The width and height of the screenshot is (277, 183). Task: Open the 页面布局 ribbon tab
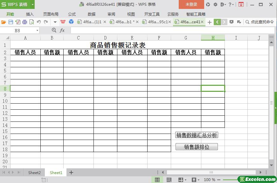pos(51,14)
